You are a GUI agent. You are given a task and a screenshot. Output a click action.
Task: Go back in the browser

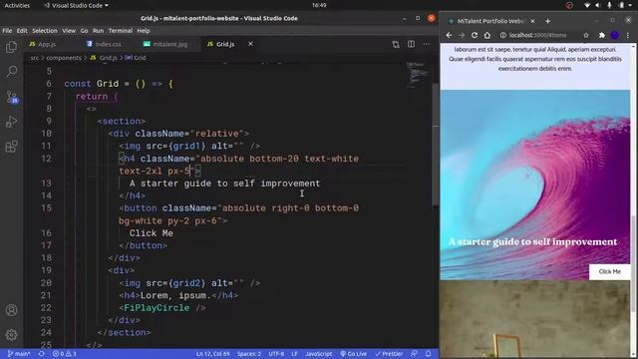[x=449, y=36]
